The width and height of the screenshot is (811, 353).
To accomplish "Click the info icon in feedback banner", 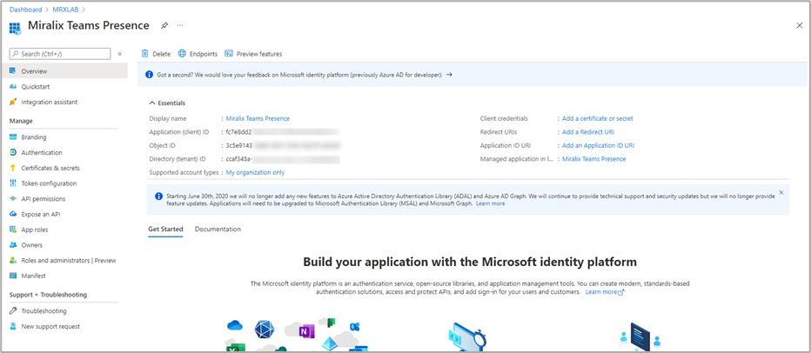I will 149,75.
